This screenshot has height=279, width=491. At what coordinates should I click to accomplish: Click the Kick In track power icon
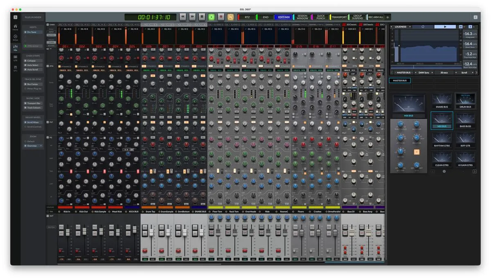[59, 212]
